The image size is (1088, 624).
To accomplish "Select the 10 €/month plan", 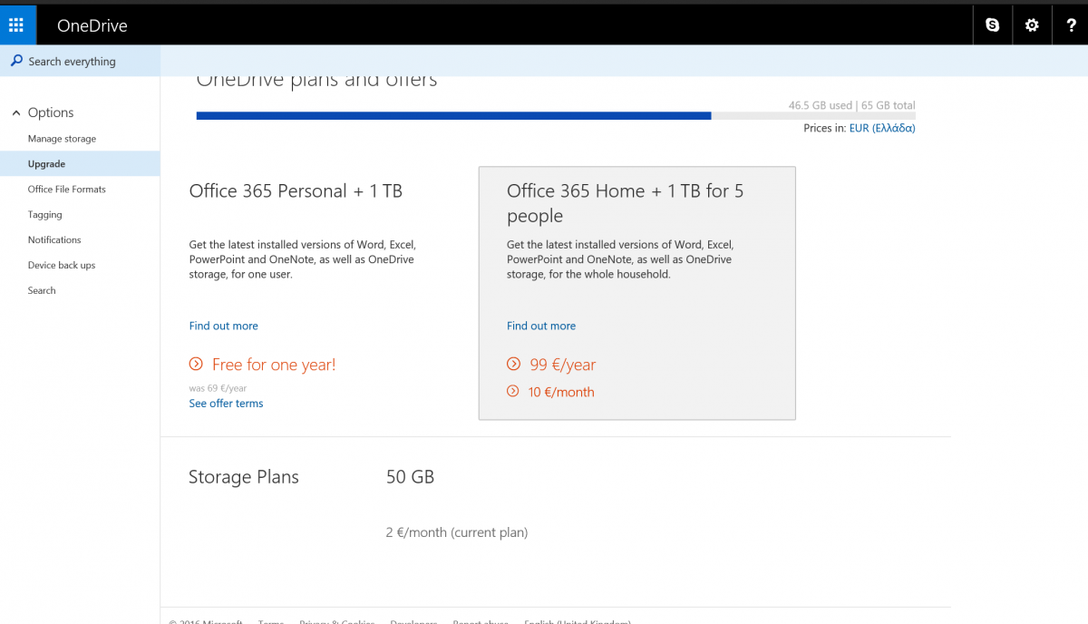I will pyautogui.click(x=561, y=392).
